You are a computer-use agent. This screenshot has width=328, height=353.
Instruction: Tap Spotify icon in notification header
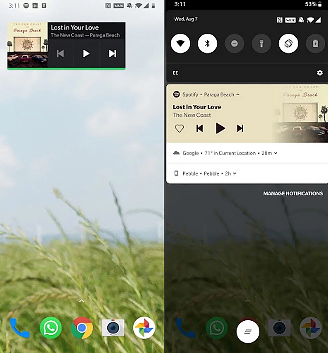click(176, 94)
